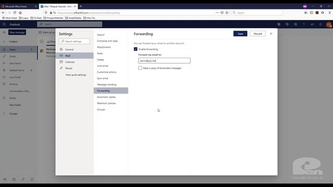The image size is (333, 187).
Task: Collapse navigation pane with hamburger icon
Action: click(4, 32)
